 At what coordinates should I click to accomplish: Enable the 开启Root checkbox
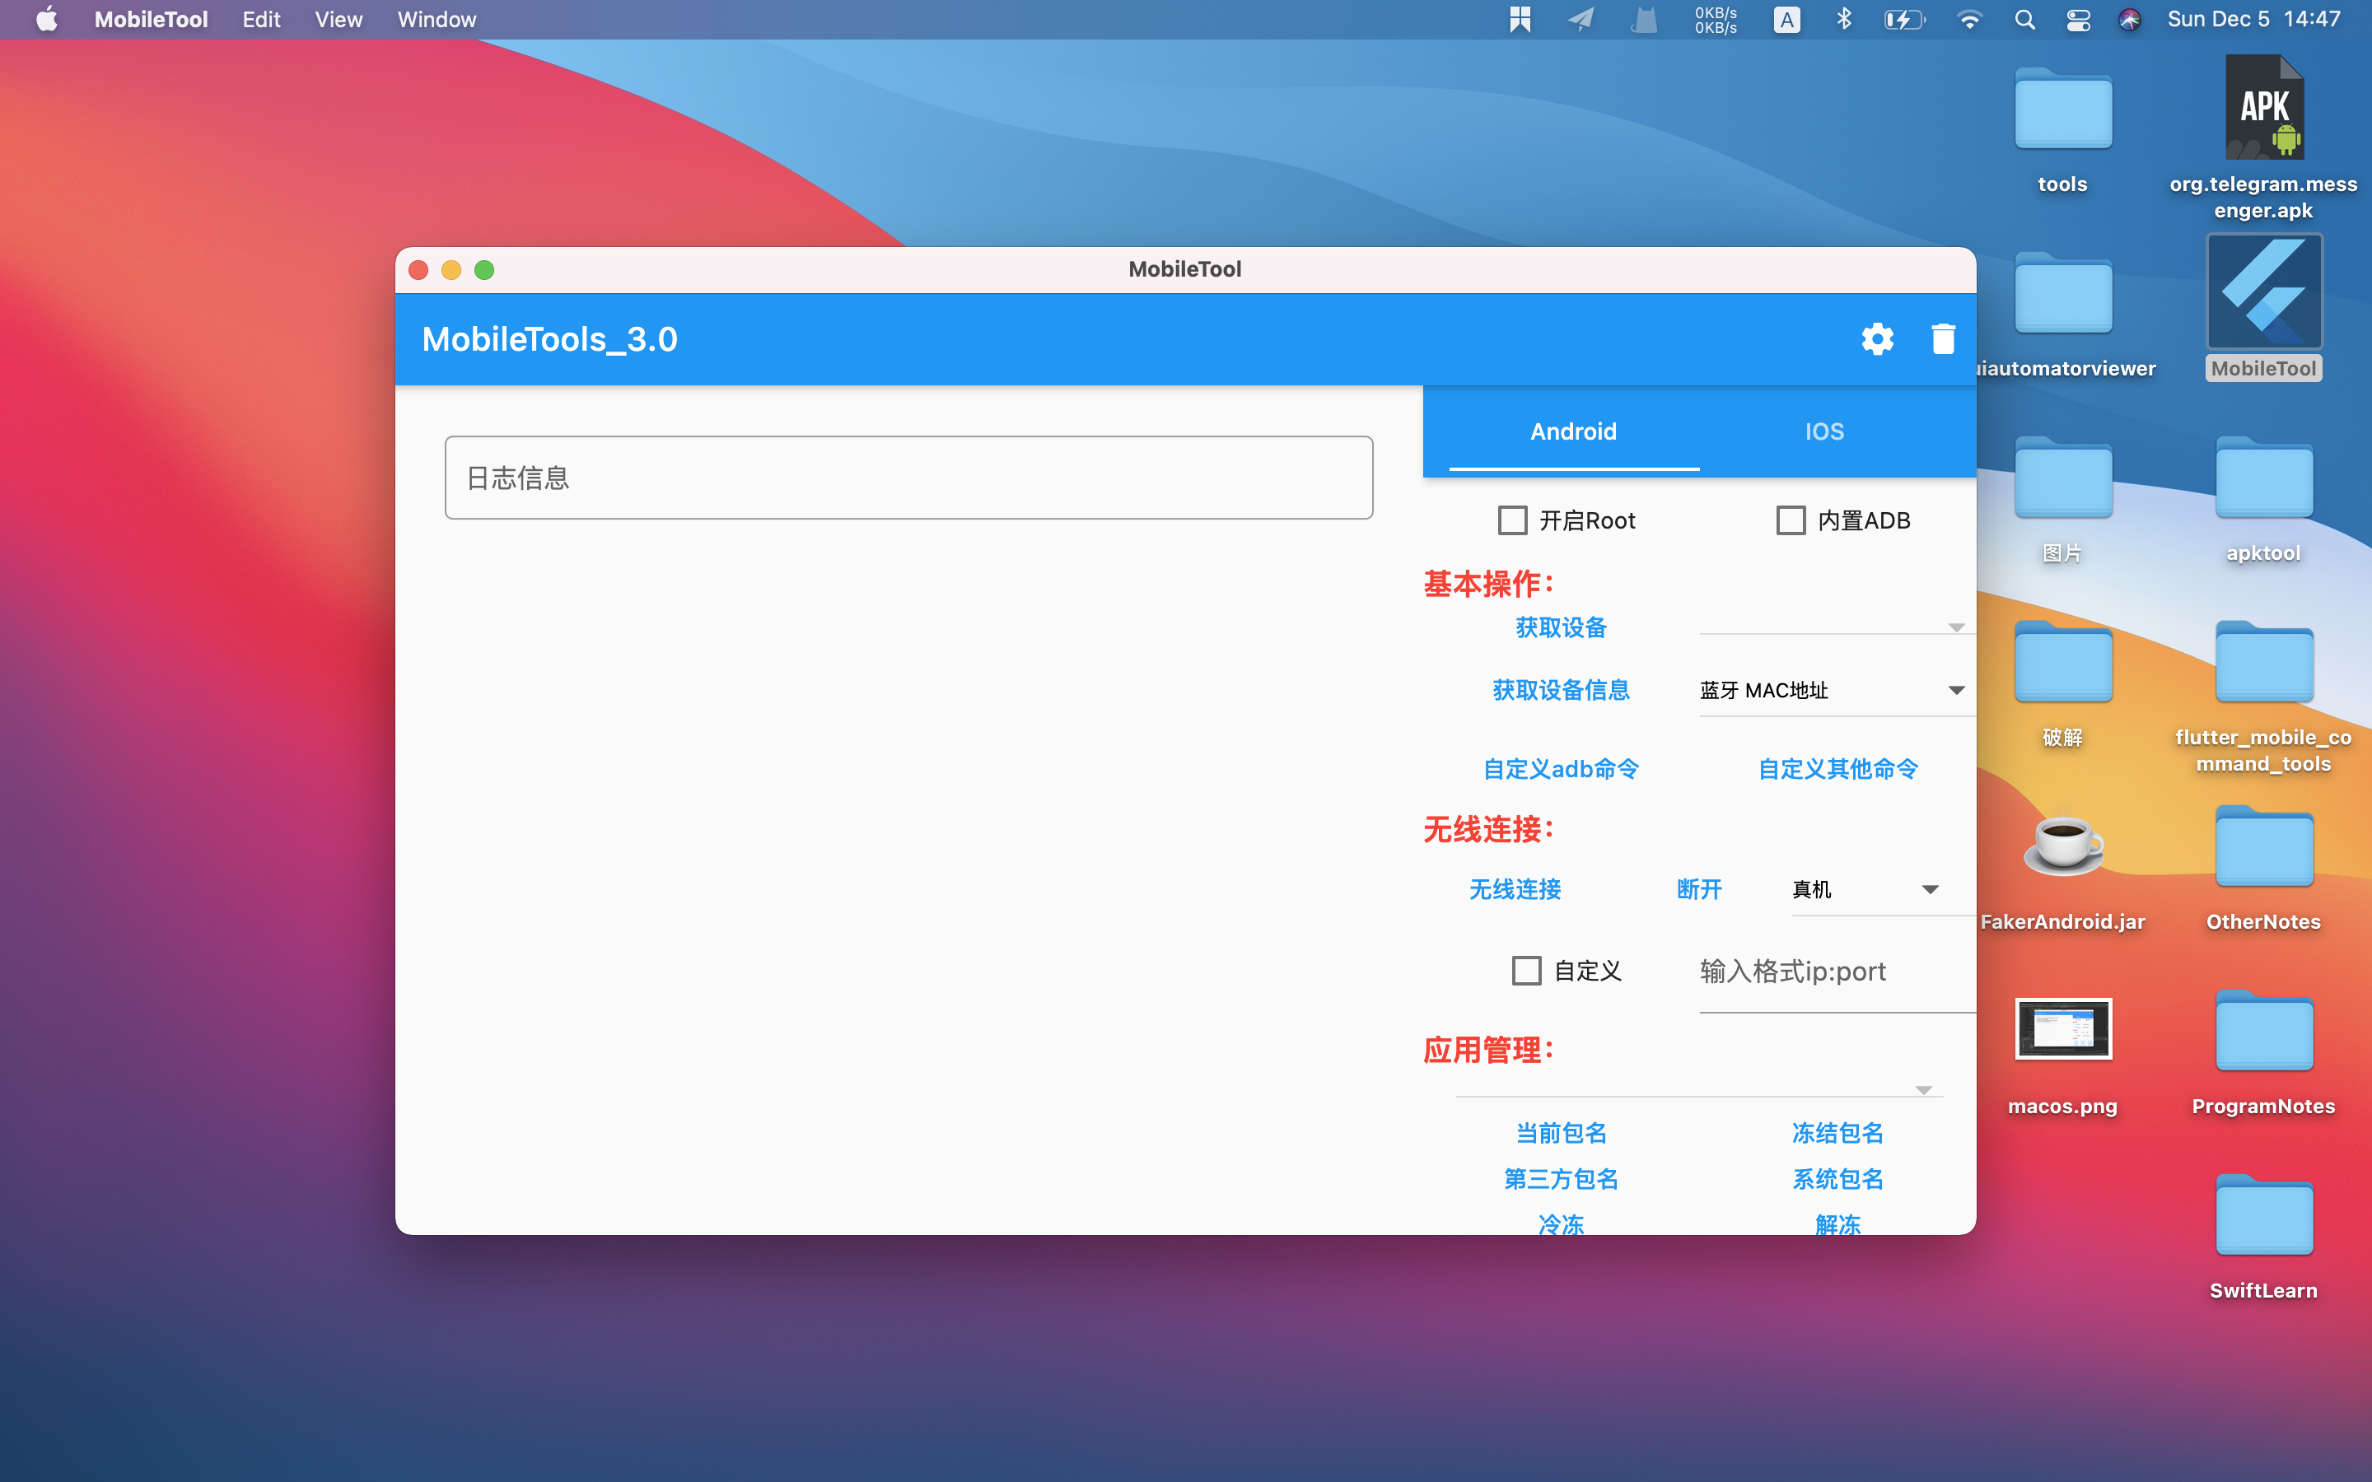point(1513,520)
